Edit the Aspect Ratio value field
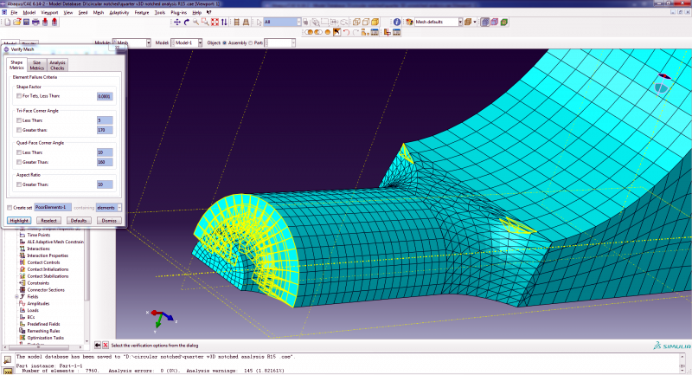 (105, 184)
